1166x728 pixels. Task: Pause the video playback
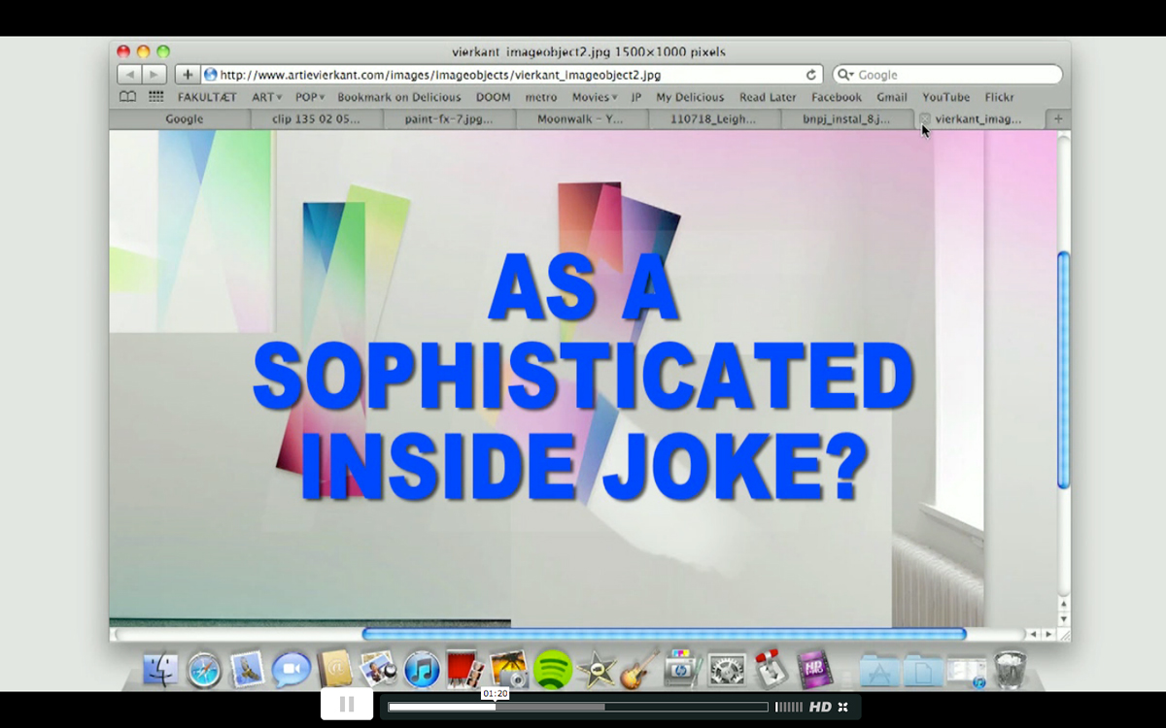click(x=347, y=705)
